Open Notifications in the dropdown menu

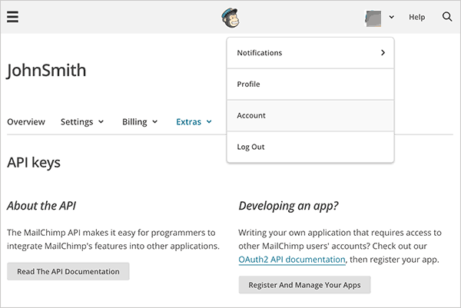[x=310, y=53]
